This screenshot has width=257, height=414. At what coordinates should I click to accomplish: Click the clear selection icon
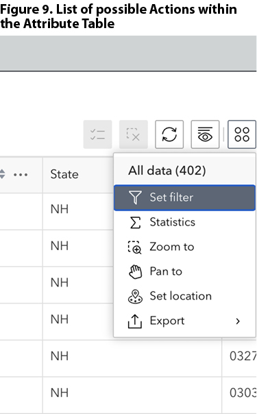(133, 134)
